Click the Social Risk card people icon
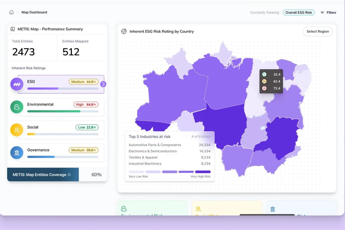345x230 pixels. (198, 209)
